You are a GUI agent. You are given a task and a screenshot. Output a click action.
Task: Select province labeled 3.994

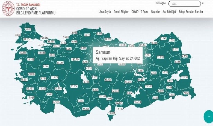tap(81, 101)
